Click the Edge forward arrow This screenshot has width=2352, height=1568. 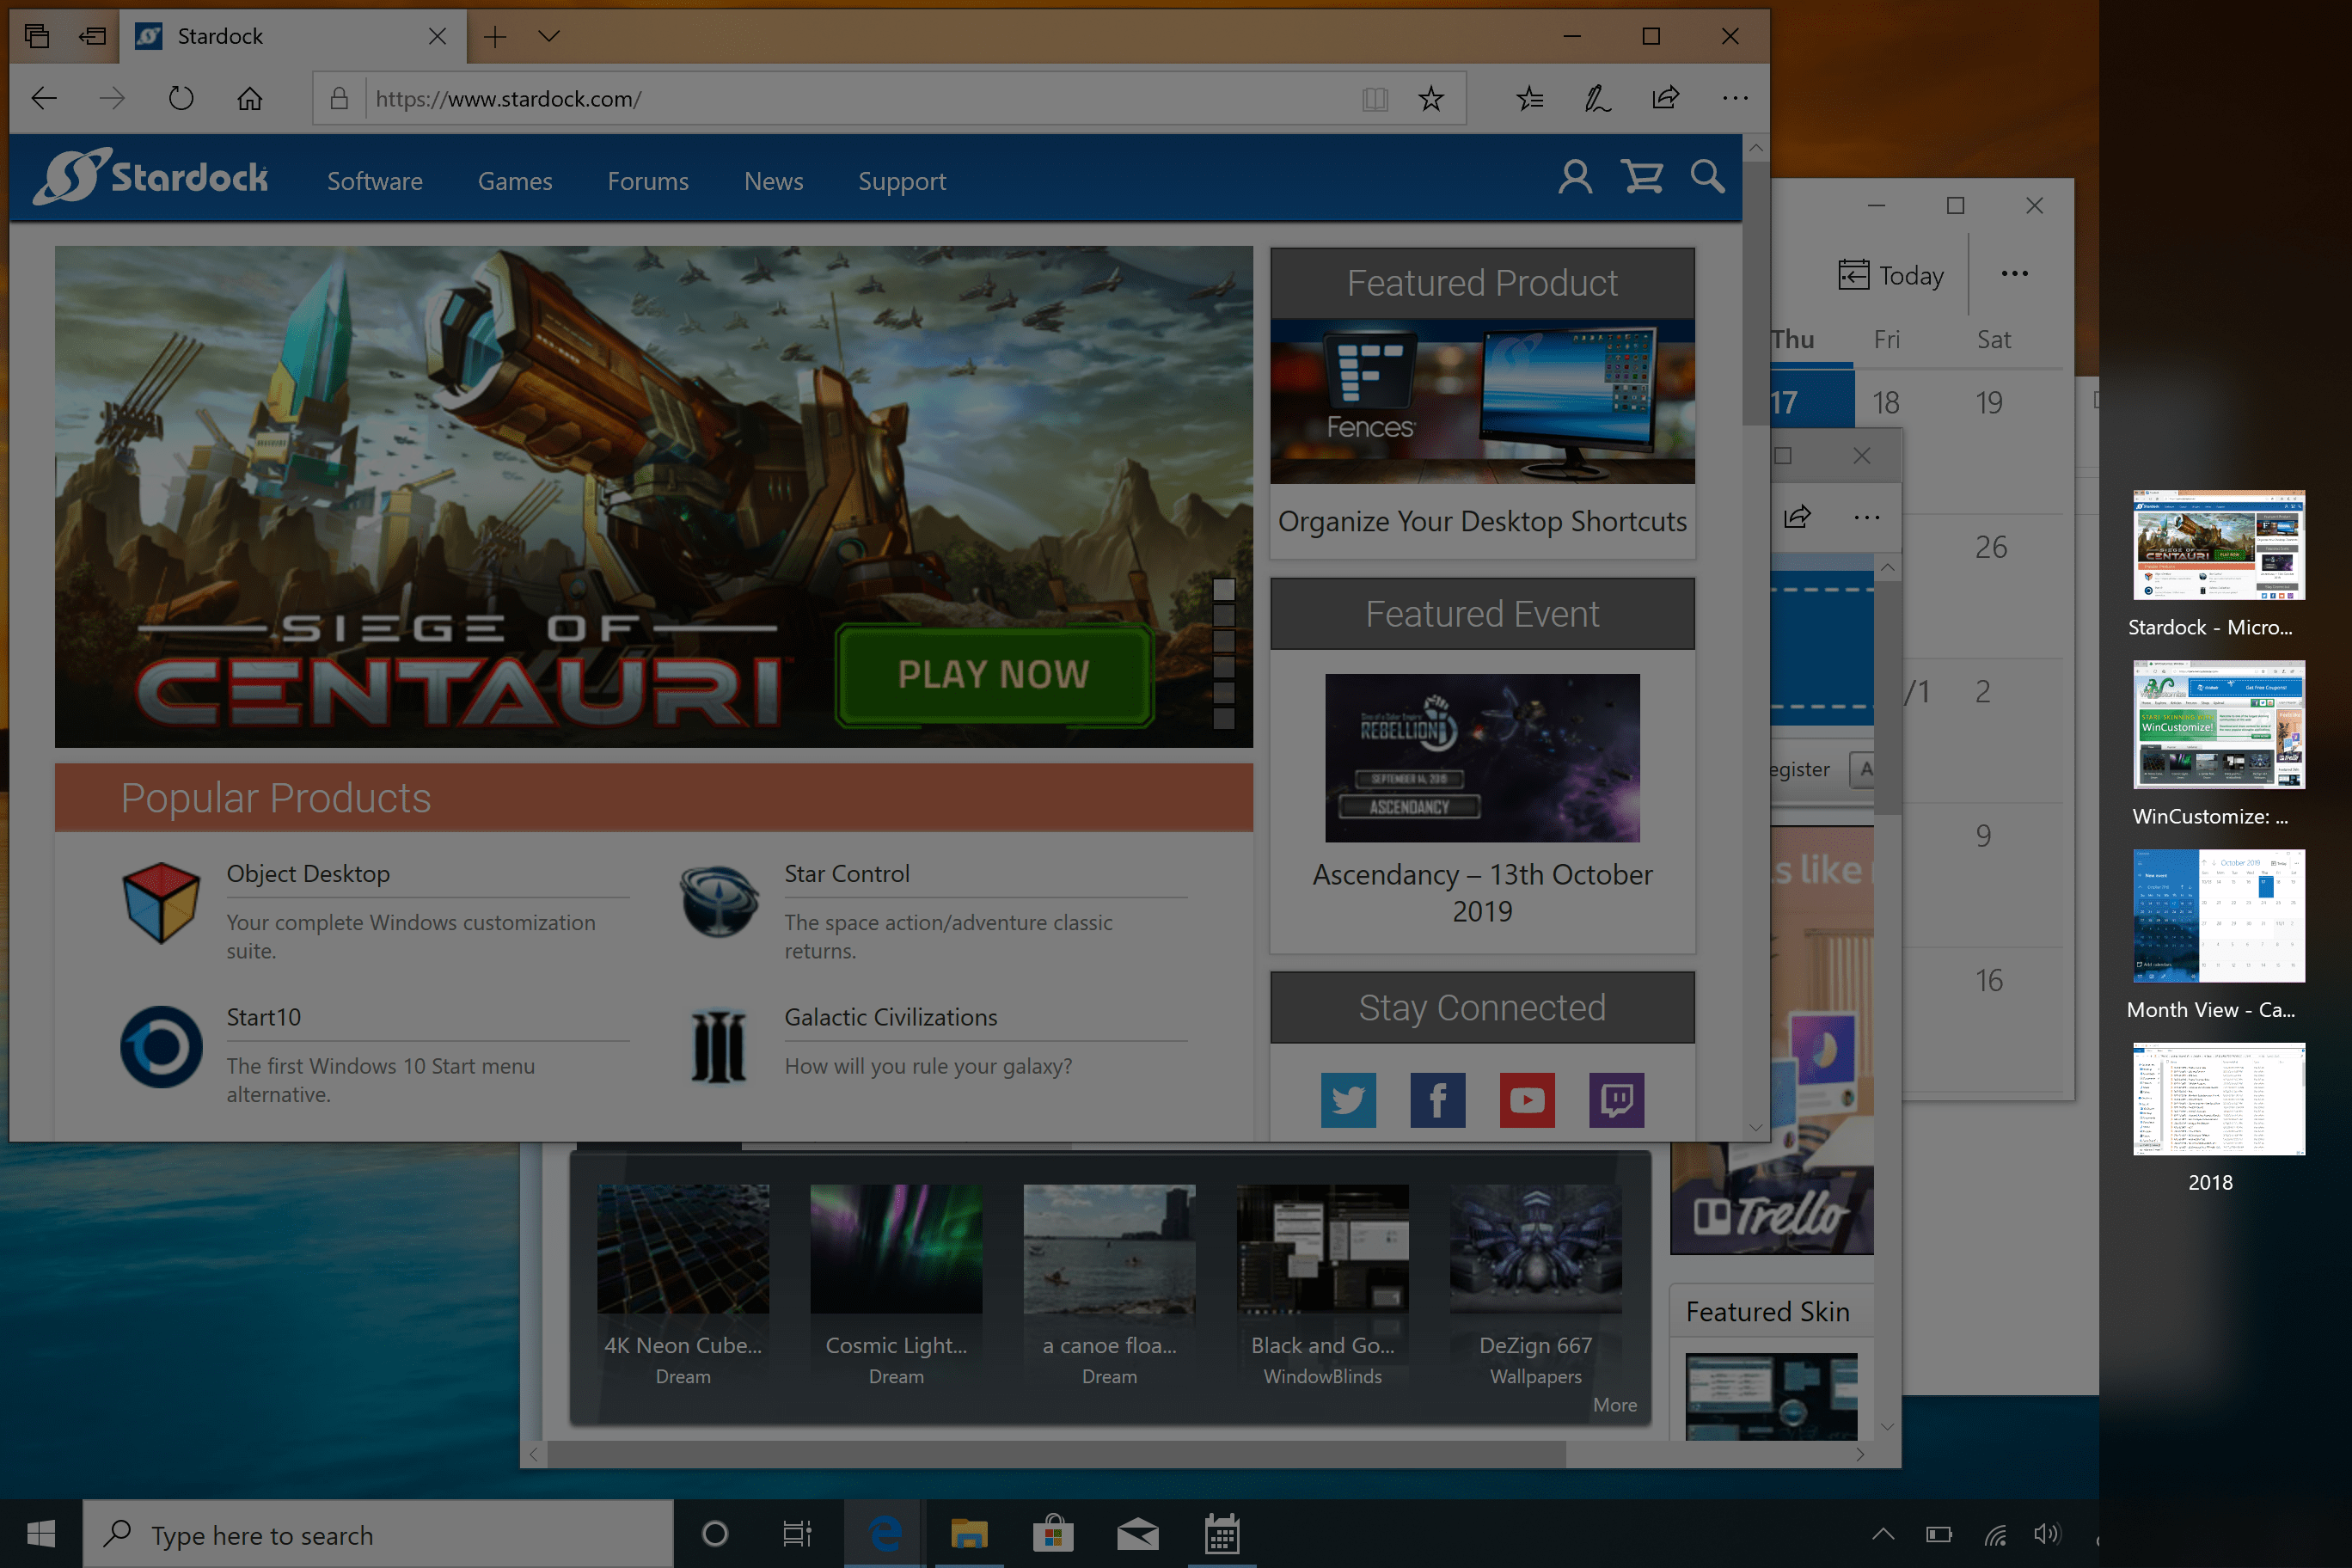tap(112, 98)
